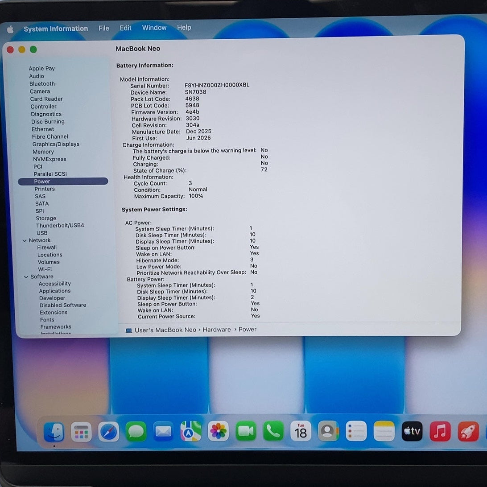The image size is (487, 487).
Task: Collapse the Software section chevron
Action: 26,277
